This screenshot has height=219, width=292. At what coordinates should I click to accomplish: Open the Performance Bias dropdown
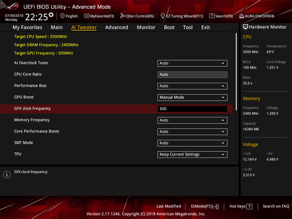click(192, 86)
